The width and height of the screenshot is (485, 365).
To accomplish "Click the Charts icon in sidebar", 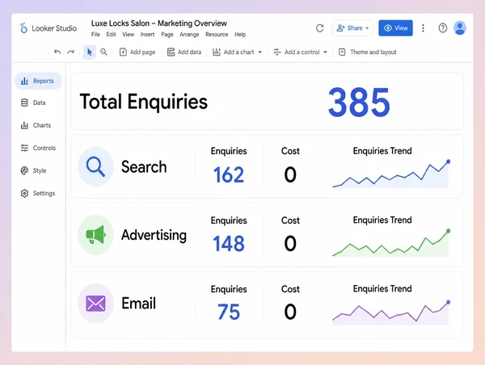I will pyautogui.click(x=24, y=125).
